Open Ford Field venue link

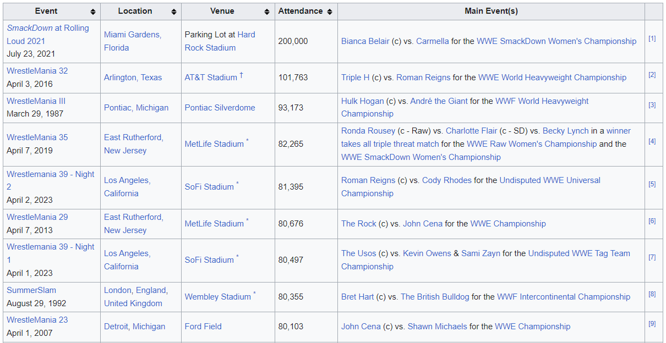203,326
